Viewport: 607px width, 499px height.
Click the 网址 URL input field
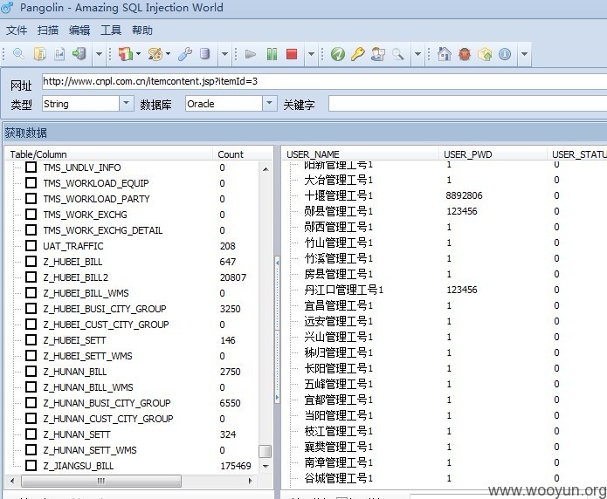click(324, 82)
